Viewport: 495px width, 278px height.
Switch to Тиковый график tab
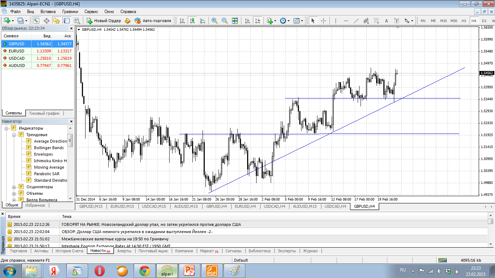(x=44, y=113)
